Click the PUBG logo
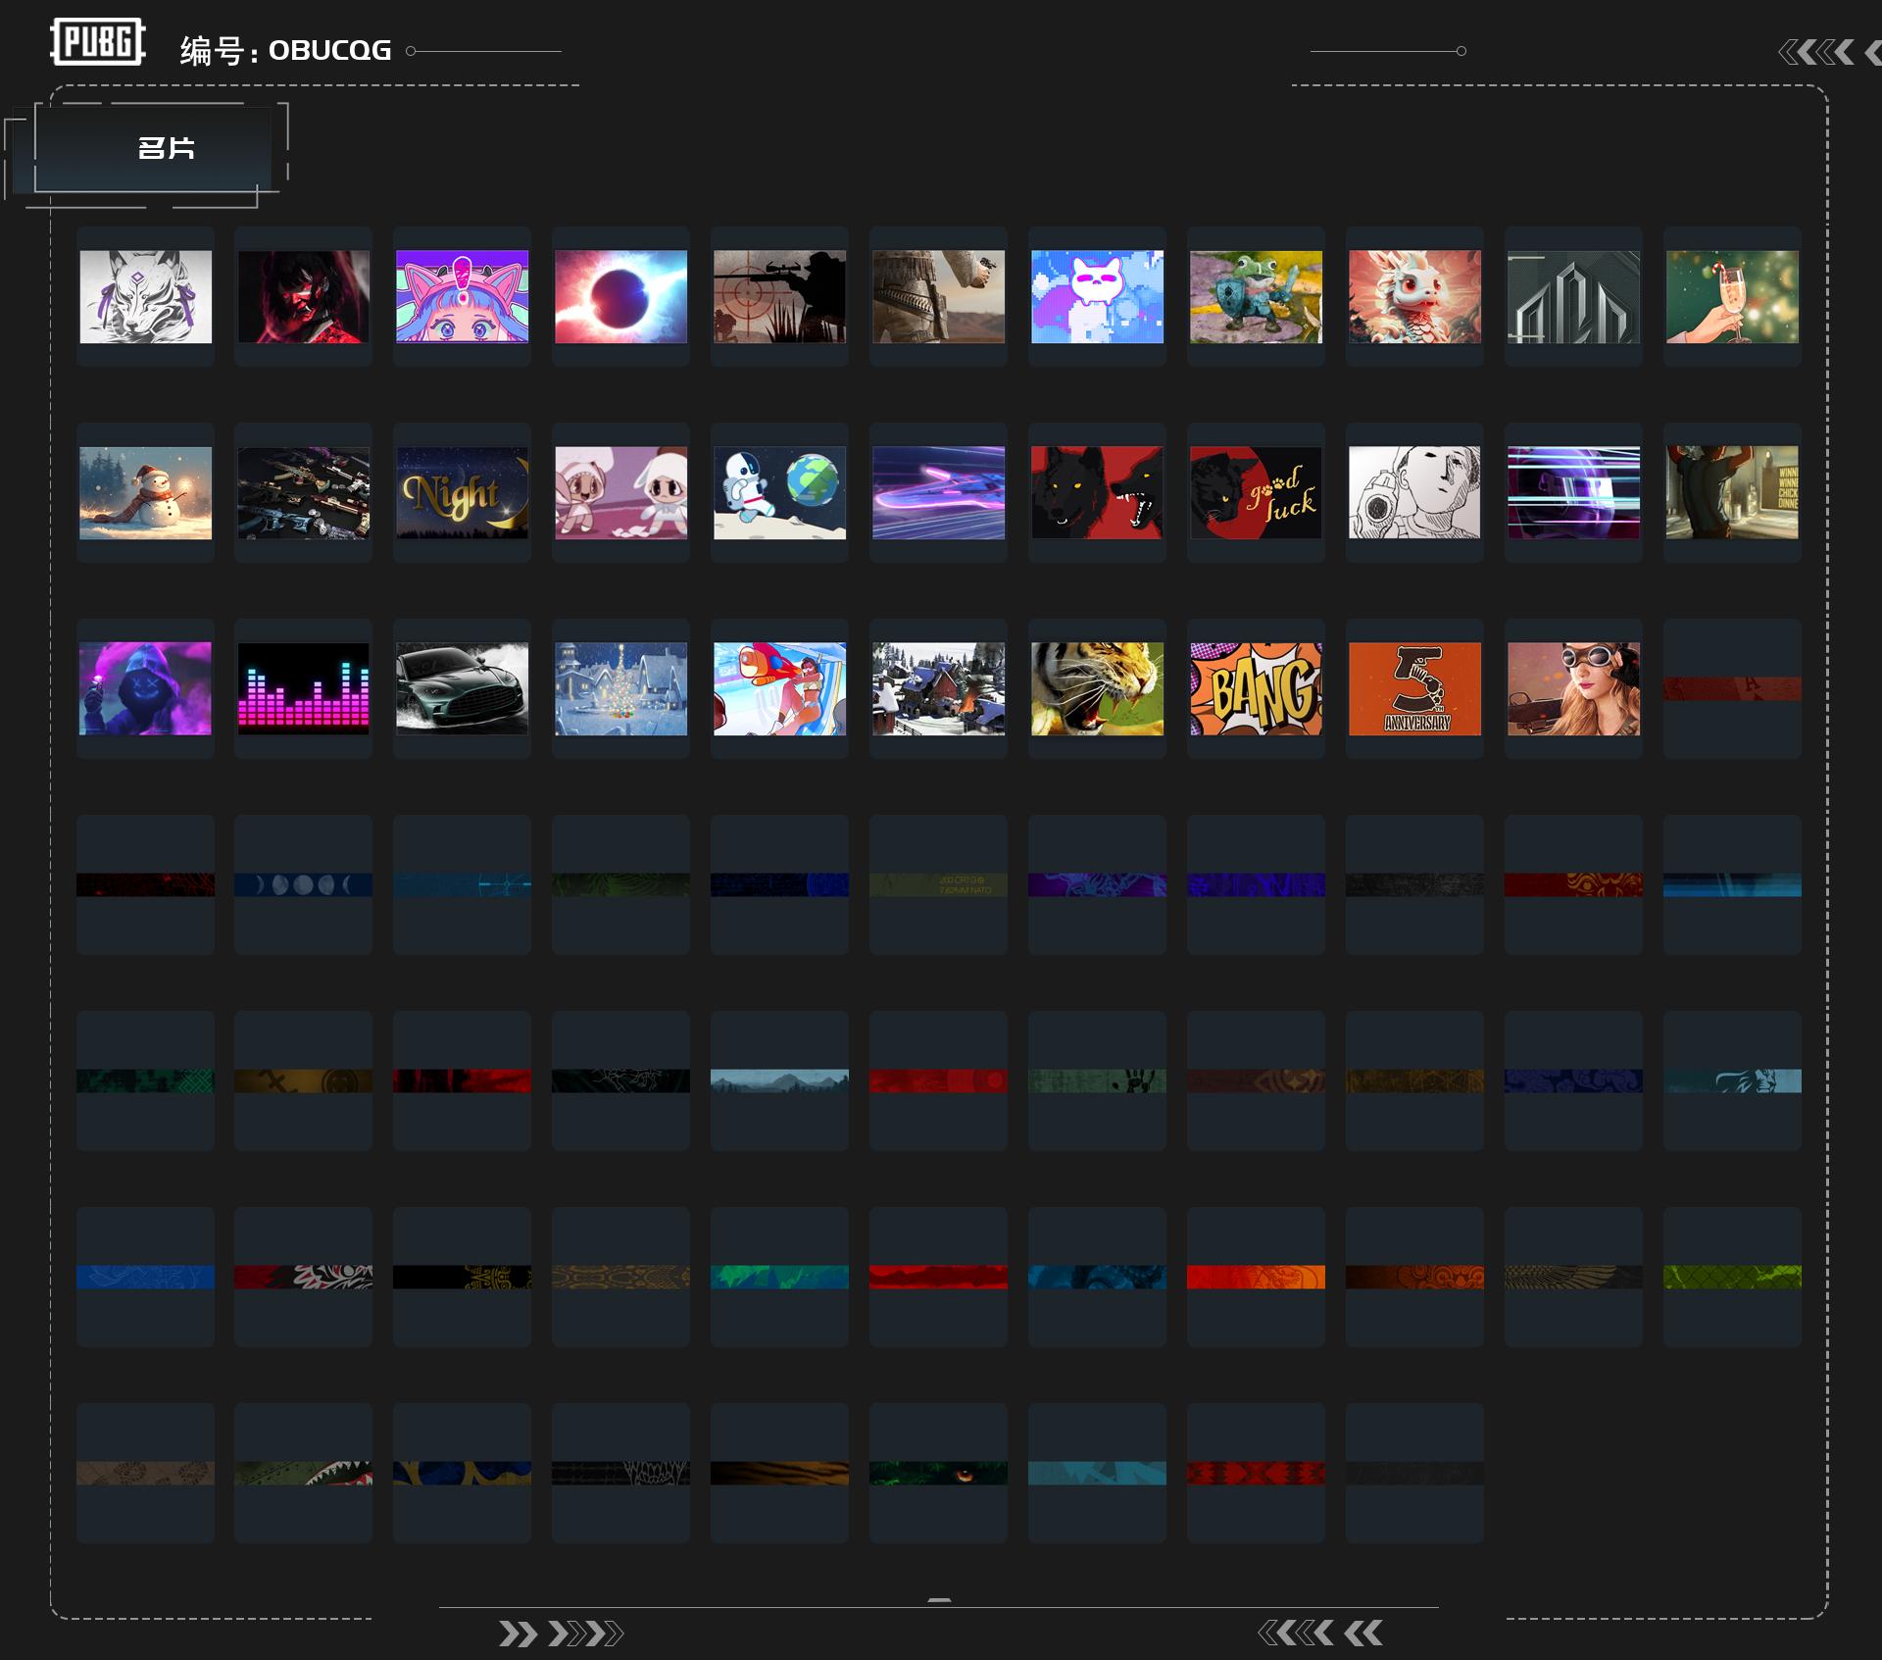This screenshot has height=1660, width=1882. click(98, 42)
